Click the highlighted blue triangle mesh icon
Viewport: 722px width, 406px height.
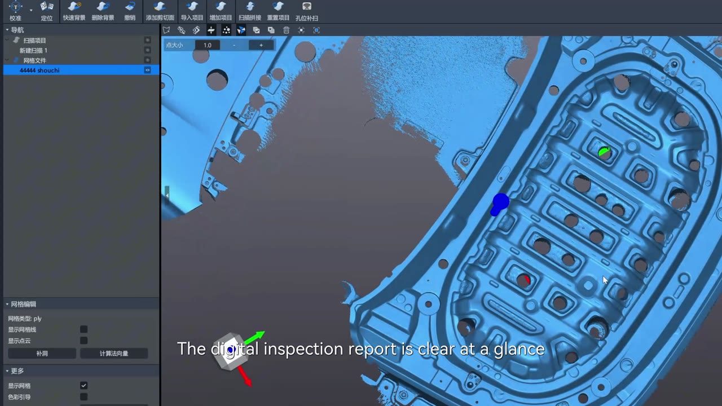(241, 30)
